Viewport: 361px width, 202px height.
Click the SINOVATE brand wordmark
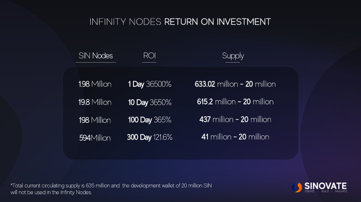click(325, 186)
